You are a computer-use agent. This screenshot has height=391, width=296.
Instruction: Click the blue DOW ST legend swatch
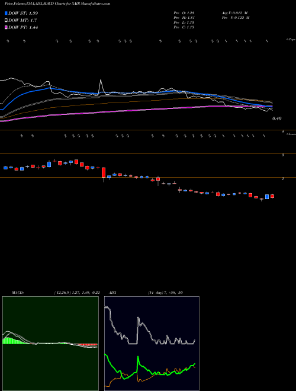(x=6, y=13)
